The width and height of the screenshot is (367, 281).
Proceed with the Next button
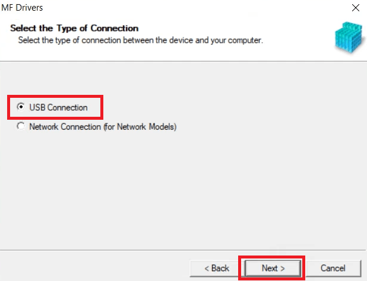click(x=273, y=268)
